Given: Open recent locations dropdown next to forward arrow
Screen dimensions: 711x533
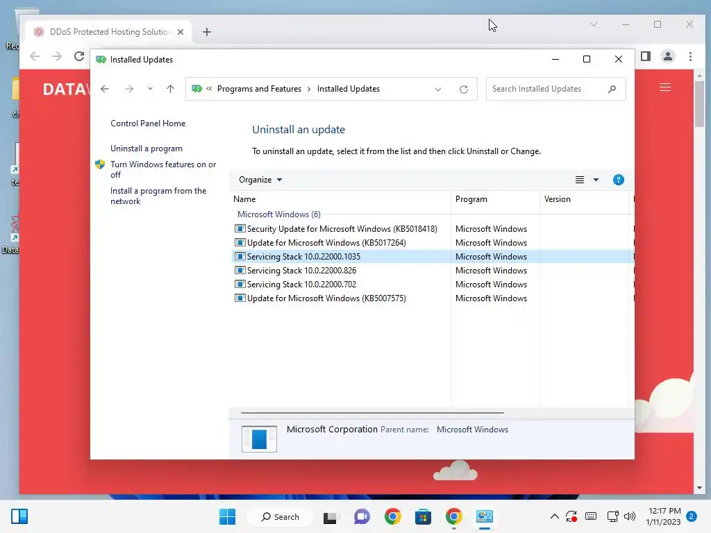Looking at the screenshot, I should coord(150,89).
